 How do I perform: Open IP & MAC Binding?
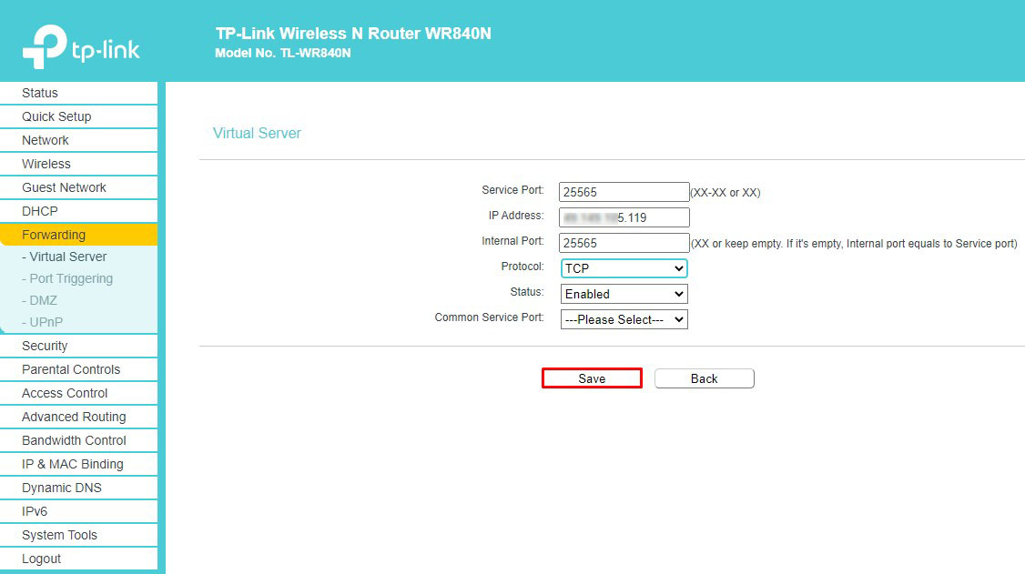click(x=78, y=464)
